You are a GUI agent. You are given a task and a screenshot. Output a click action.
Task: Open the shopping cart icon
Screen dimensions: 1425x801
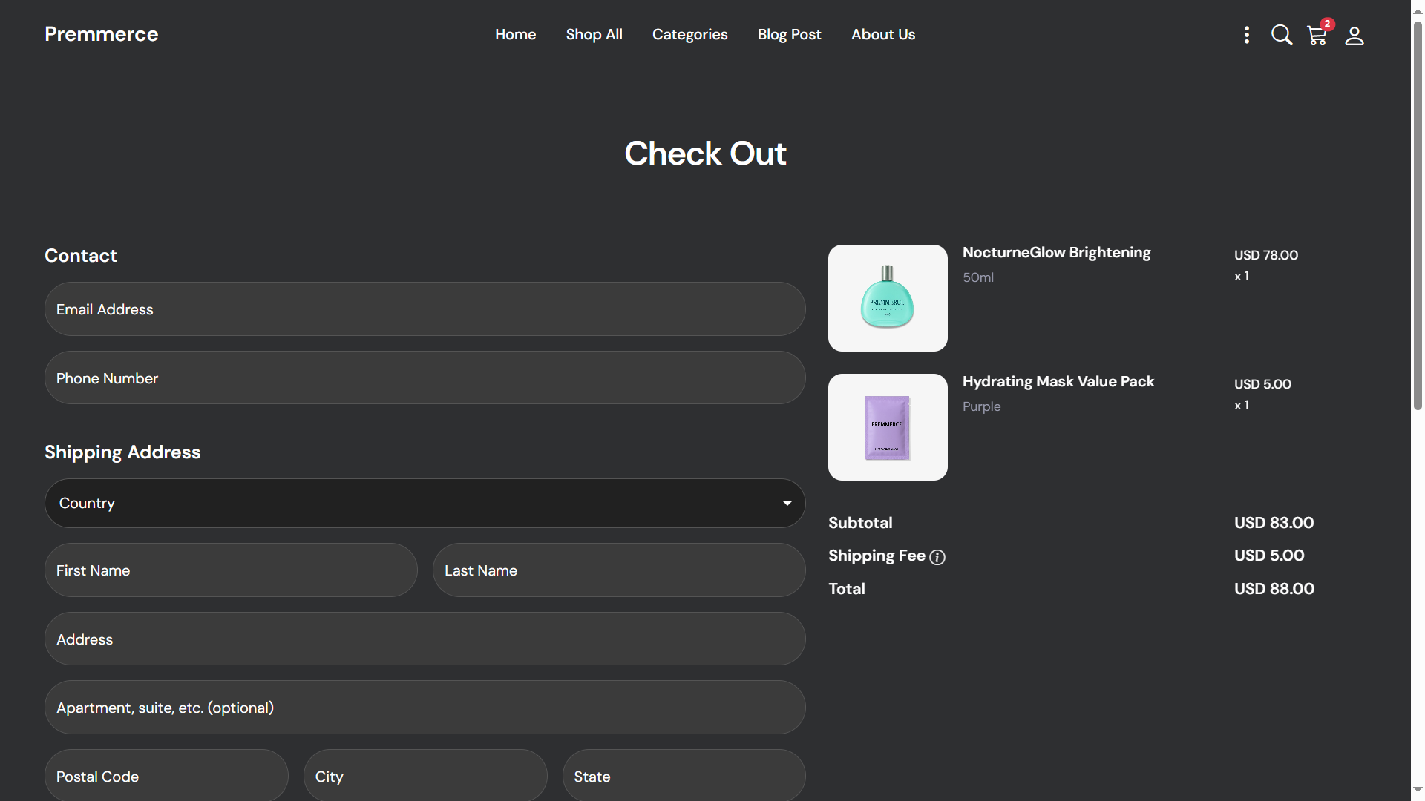(x=1317, y=36)
